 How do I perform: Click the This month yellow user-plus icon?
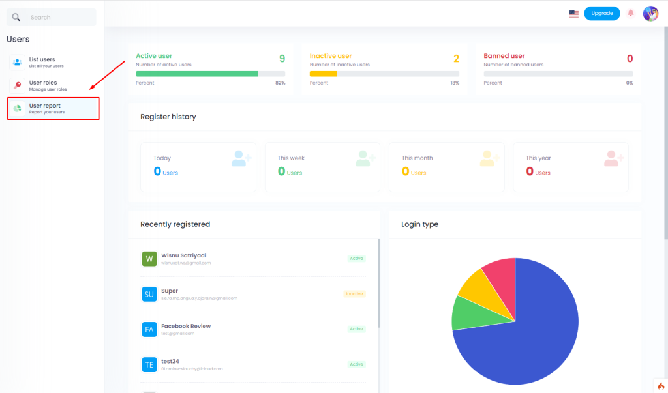[489, 158]
